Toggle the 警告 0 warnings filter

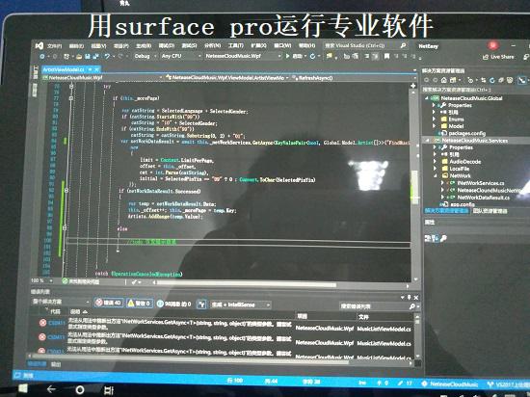click(x=140, y=304)
